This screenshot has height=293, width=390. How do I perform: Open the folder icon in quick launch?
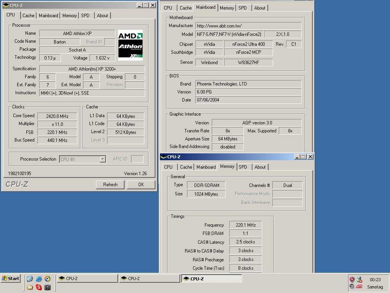tap(30, 287)
